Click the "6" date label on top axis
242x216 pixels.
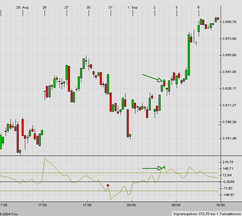pos(198,7)
